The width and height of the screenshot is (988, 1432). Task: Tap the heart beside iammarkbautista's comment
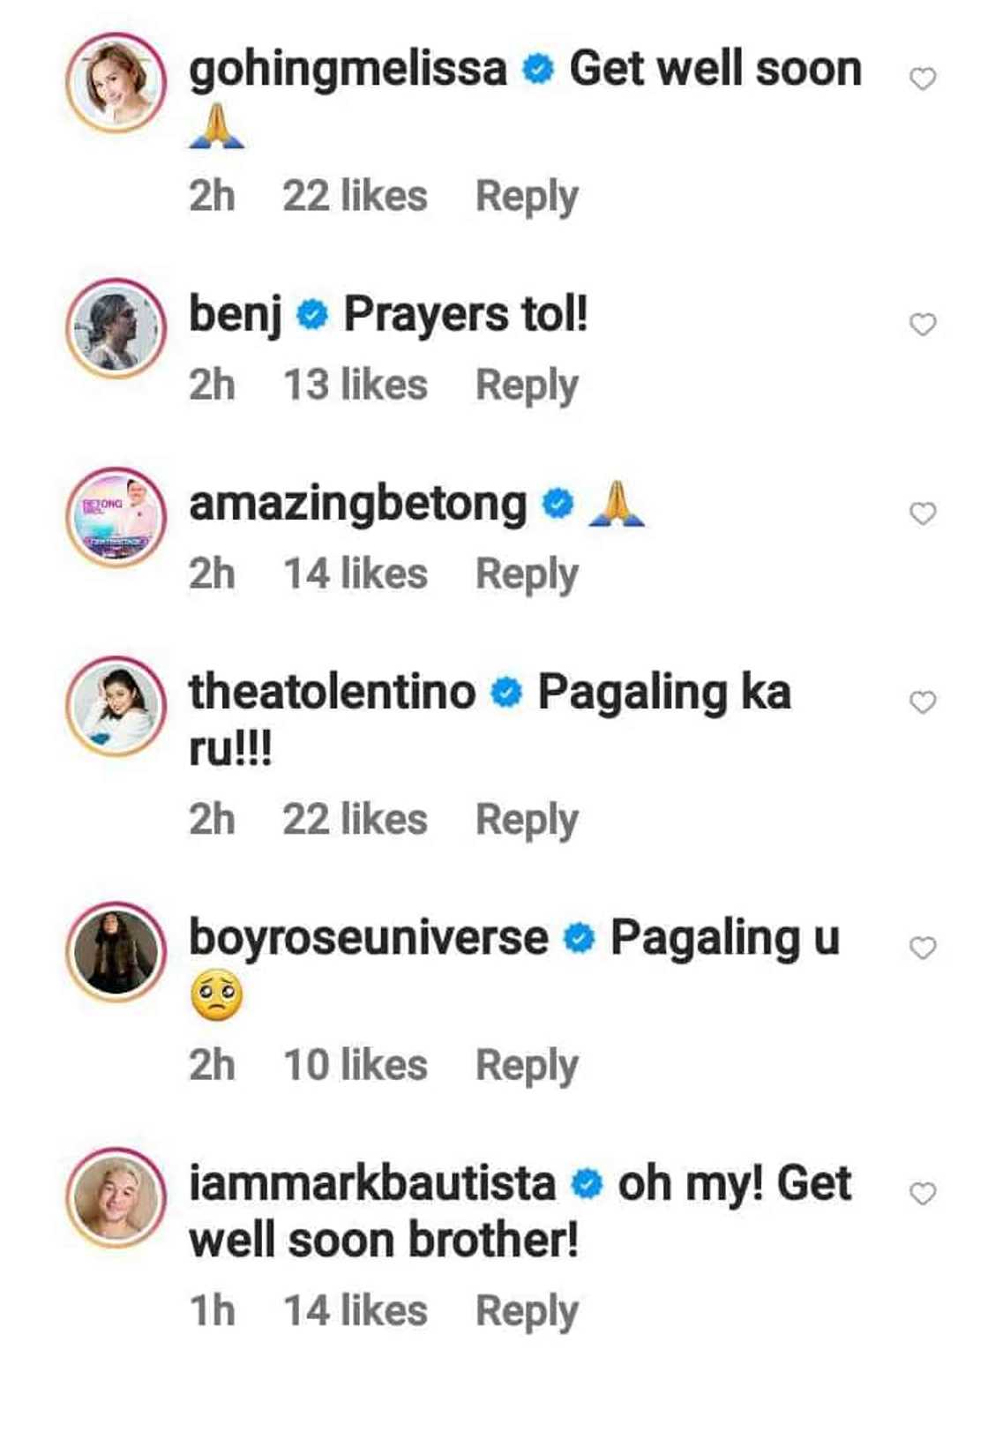pos(922,1194)
